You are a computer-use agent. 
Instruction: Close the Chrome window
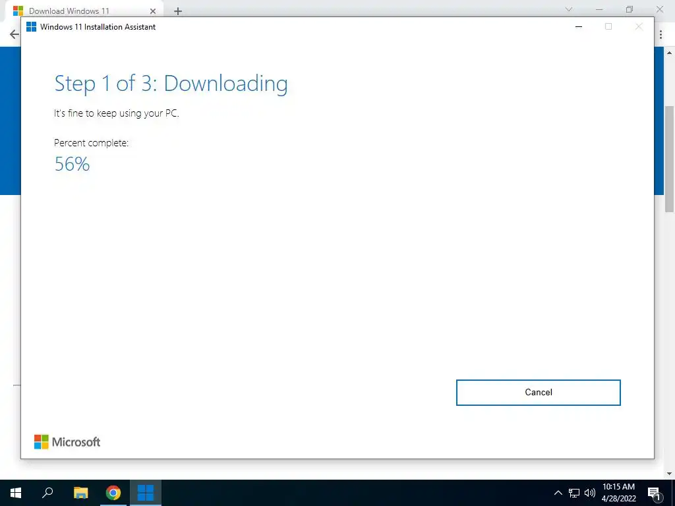pyautogui.click(x=659, y=9)
